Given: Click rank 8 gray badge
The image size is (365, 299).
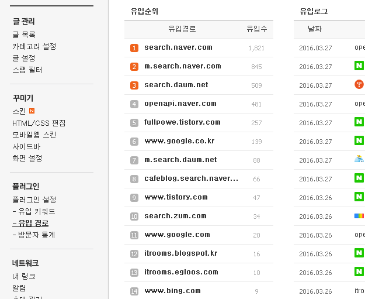Looking at the screenshot, I should 134,179.
